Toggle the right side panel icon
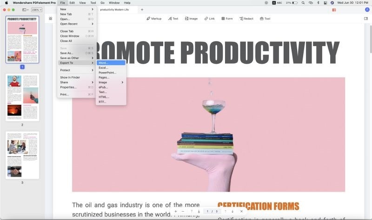 click(366, 19)
